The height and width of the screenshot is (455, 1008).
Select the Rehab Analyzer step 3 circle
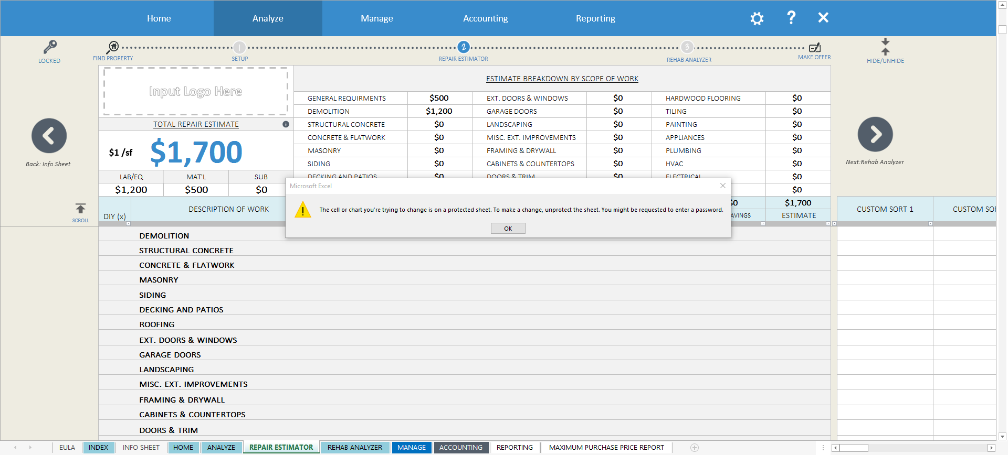(x=687, y=47)
